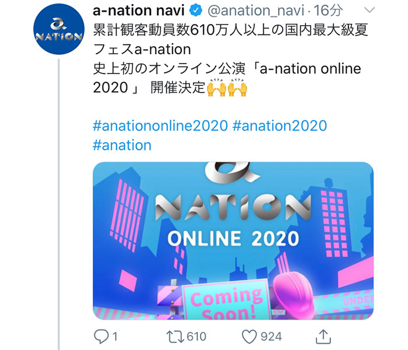Image resolution: width=408 pixels, height=350 pixels.
Task: Open the @anation_navi handle
Action: pyautogui.click(x=256, y=10)
